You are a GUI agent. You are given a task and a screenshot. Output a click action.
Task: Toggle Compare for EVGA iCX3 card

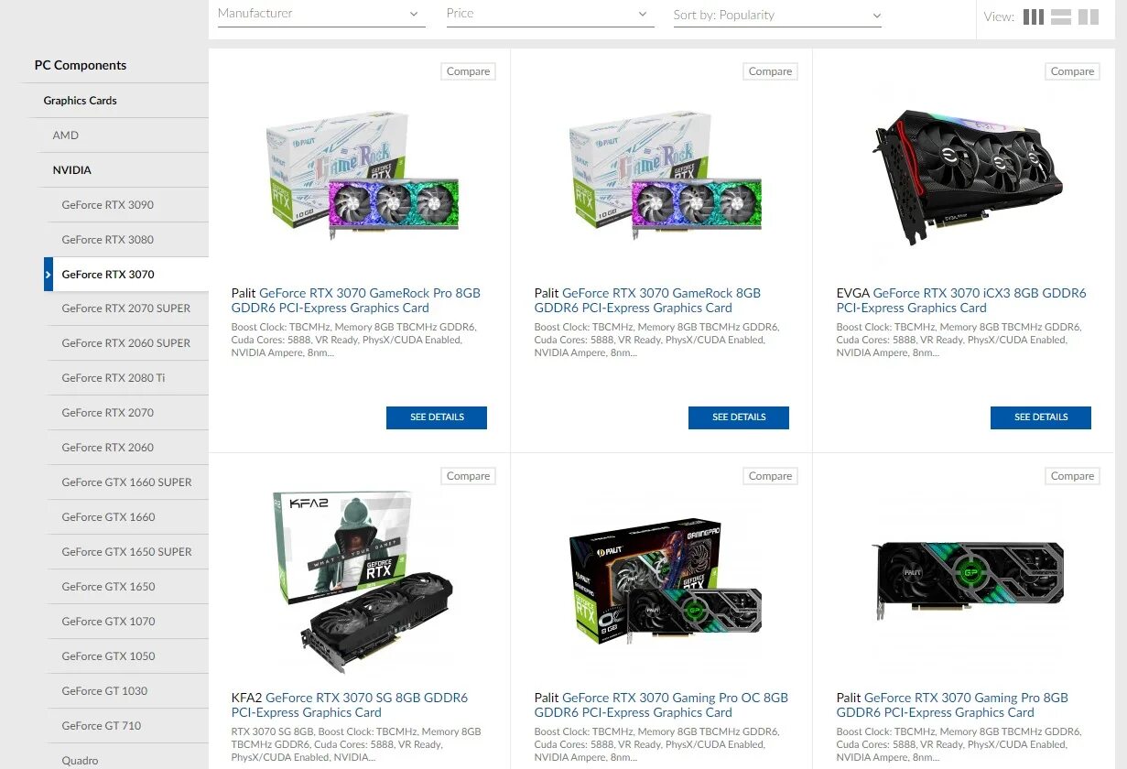[1072, 71]
